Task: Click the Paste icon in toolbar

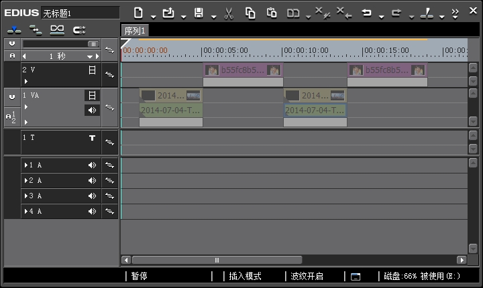Action: (x=272, y=12)
